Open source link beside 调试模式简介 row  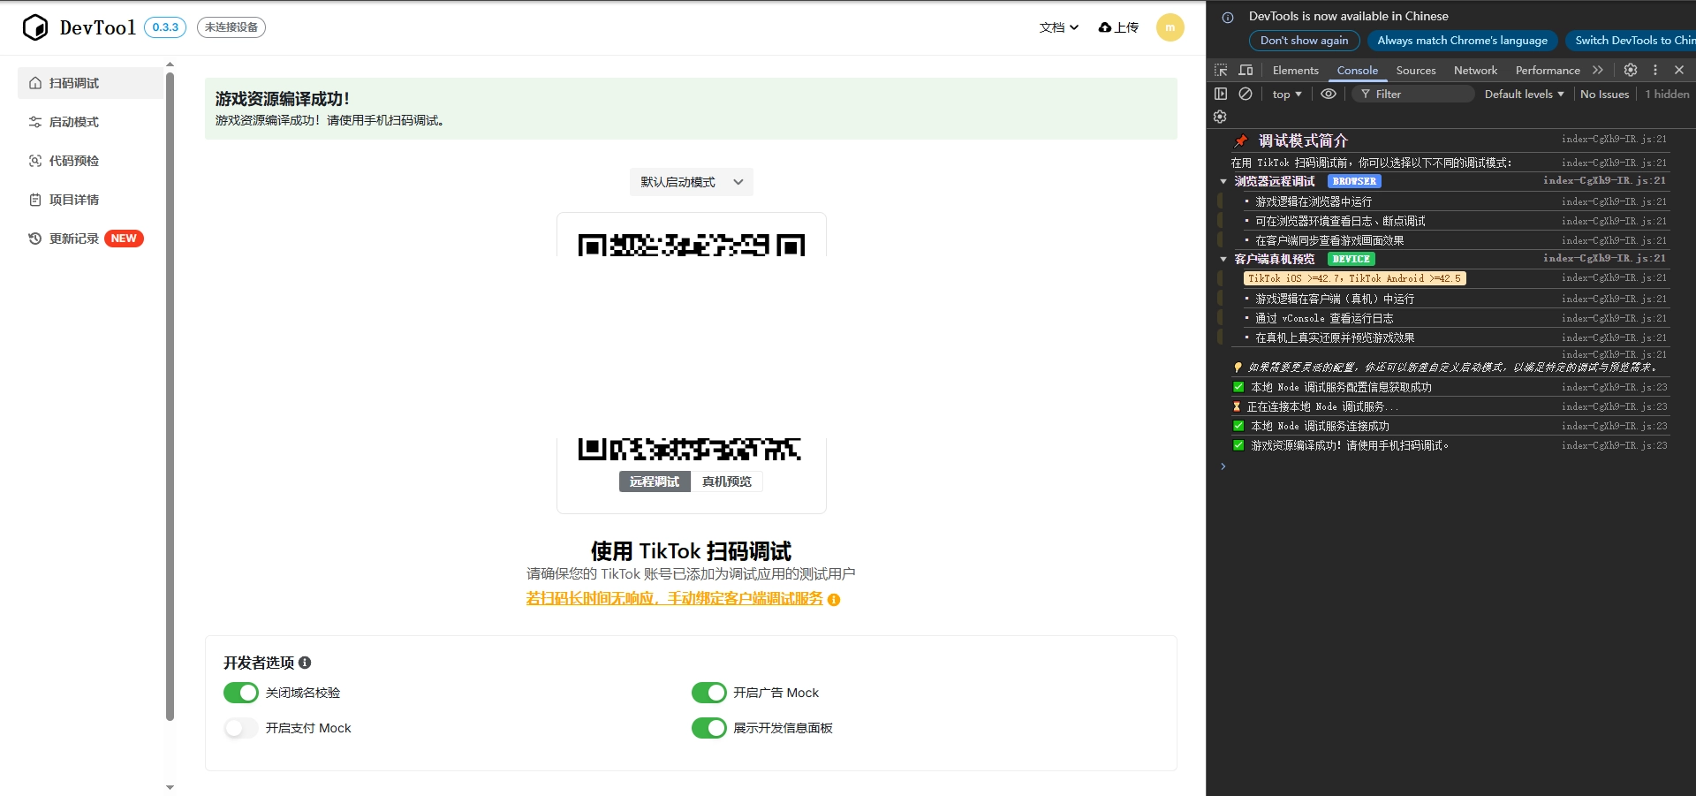tap(1614, 139)
